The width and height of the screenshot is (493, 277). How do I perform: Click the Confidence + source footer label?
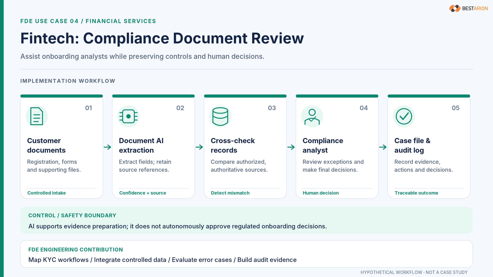(x=143, y=193)
